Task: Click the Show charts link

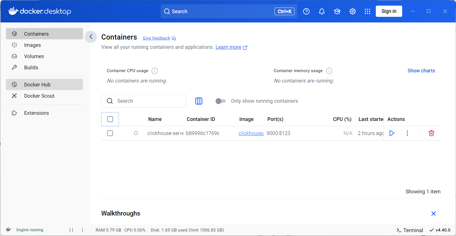Action: 421,71
